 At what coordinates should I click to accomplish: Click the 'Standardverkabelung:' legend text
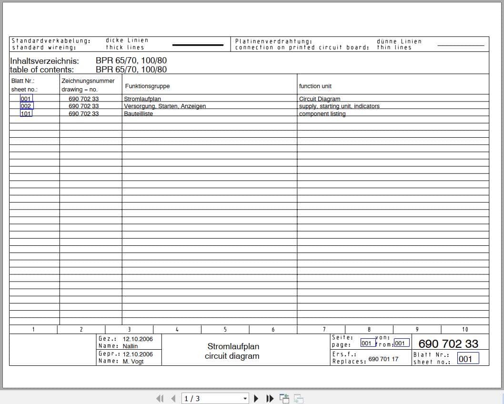51,40
